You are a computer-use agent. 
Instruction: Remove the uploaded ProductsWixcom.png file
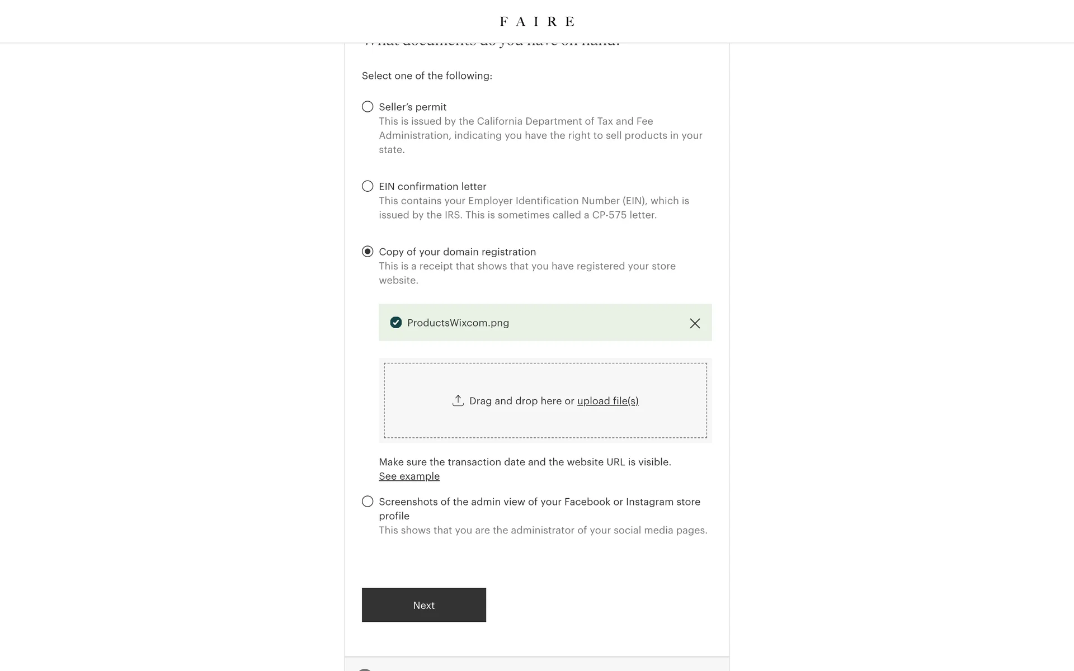695,323
